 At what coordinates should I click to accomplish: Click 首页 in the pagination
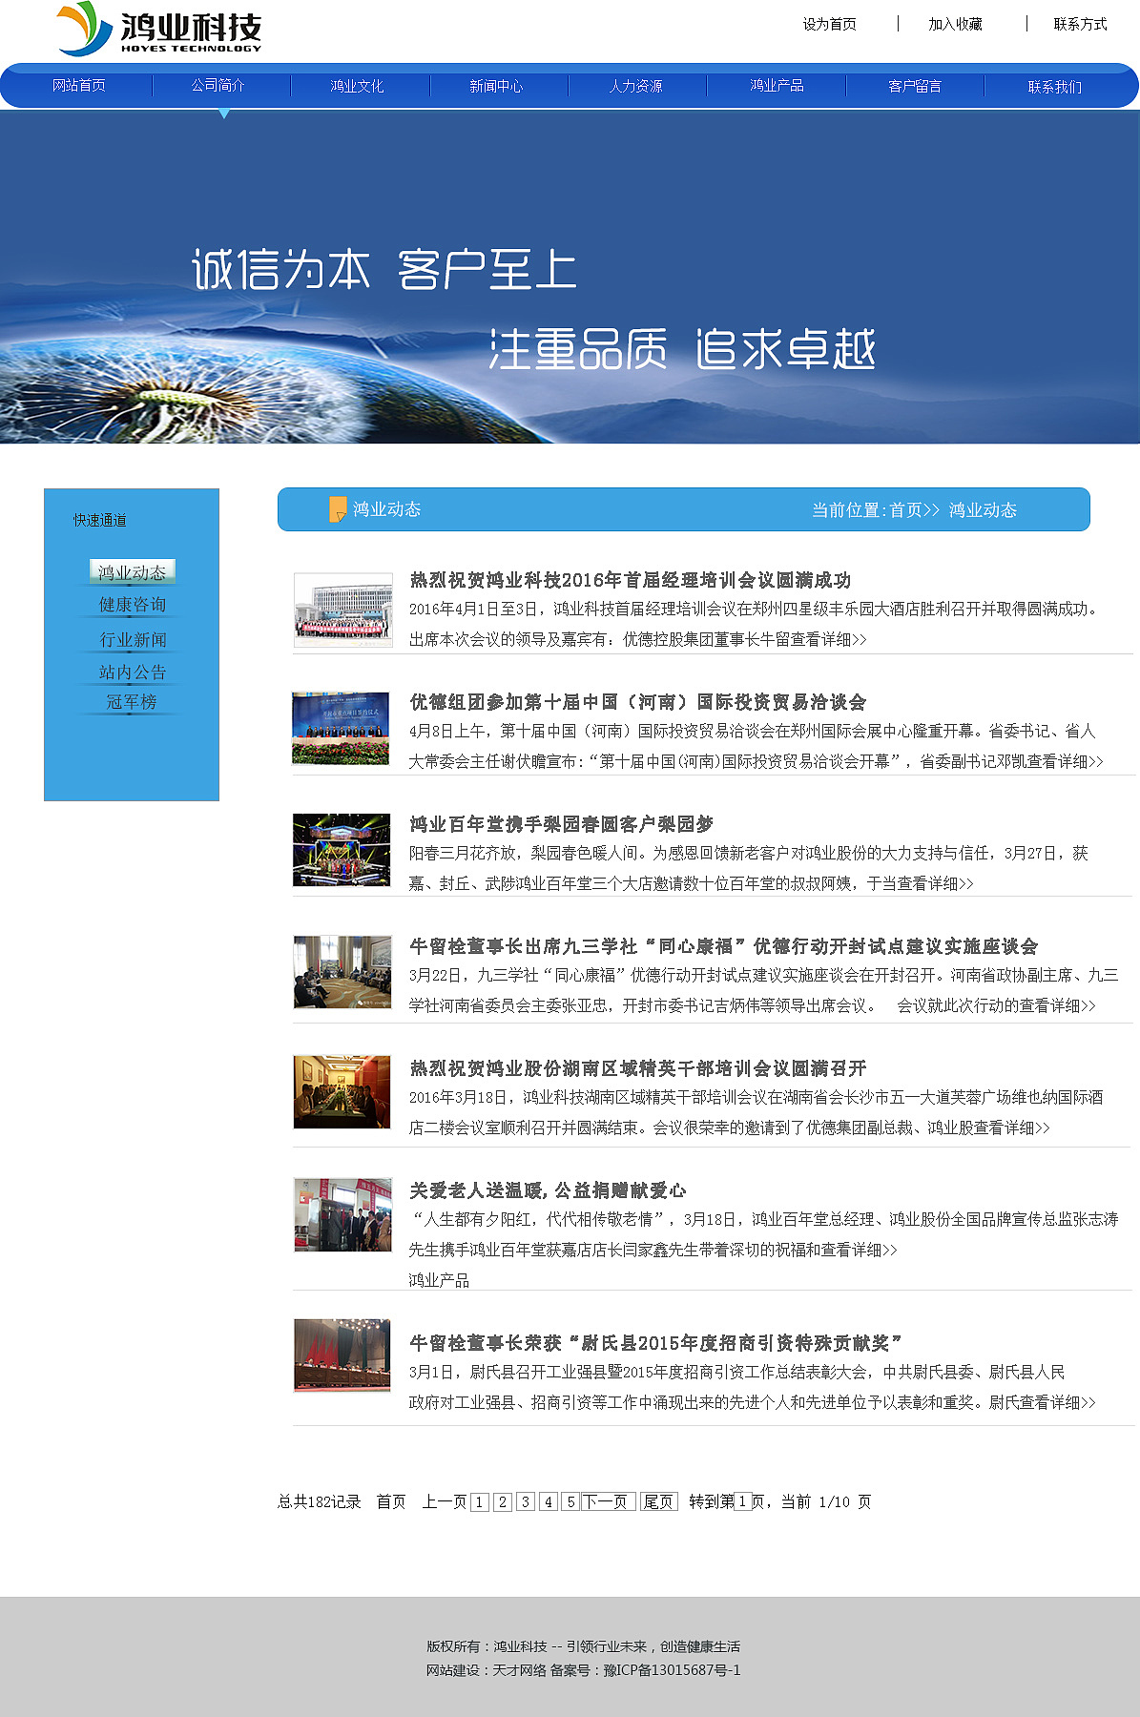coord(391,1501)
